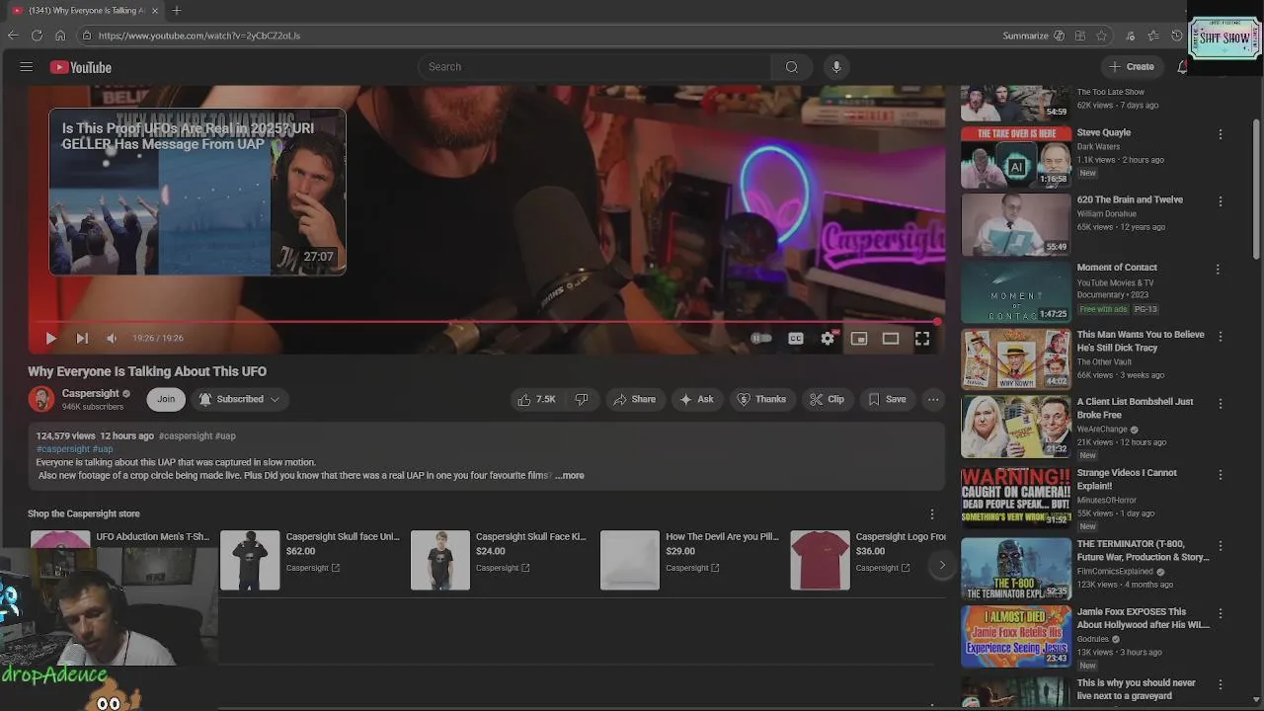The image size is (1264, 711).
Task: Open options for THE TERMINATOR video
Action: tap(1220, 546)
